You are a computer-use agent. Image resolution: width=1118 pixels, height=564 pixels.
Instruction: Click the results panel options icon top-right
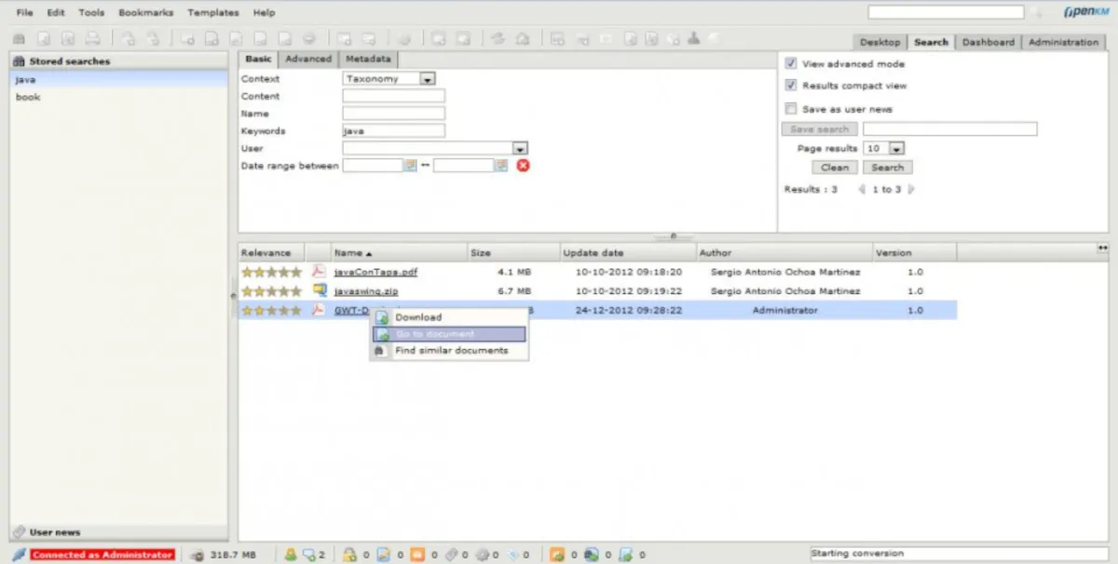1102,248
